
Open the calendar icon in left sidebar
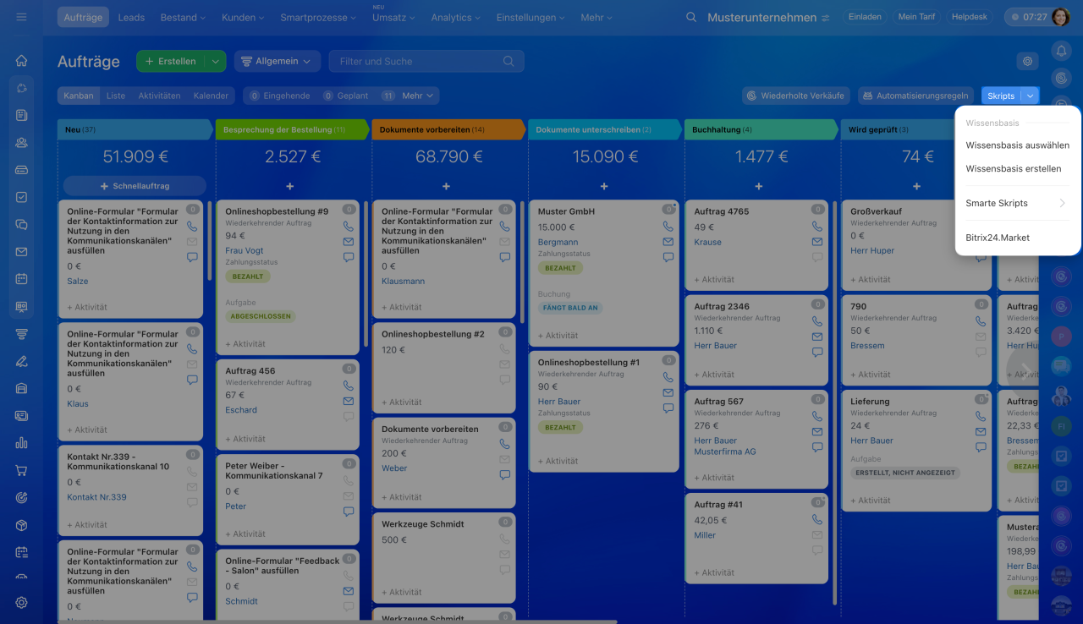[x=21, y=279]
